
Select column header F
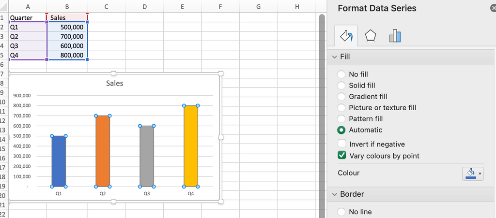[x=220, y=7]
